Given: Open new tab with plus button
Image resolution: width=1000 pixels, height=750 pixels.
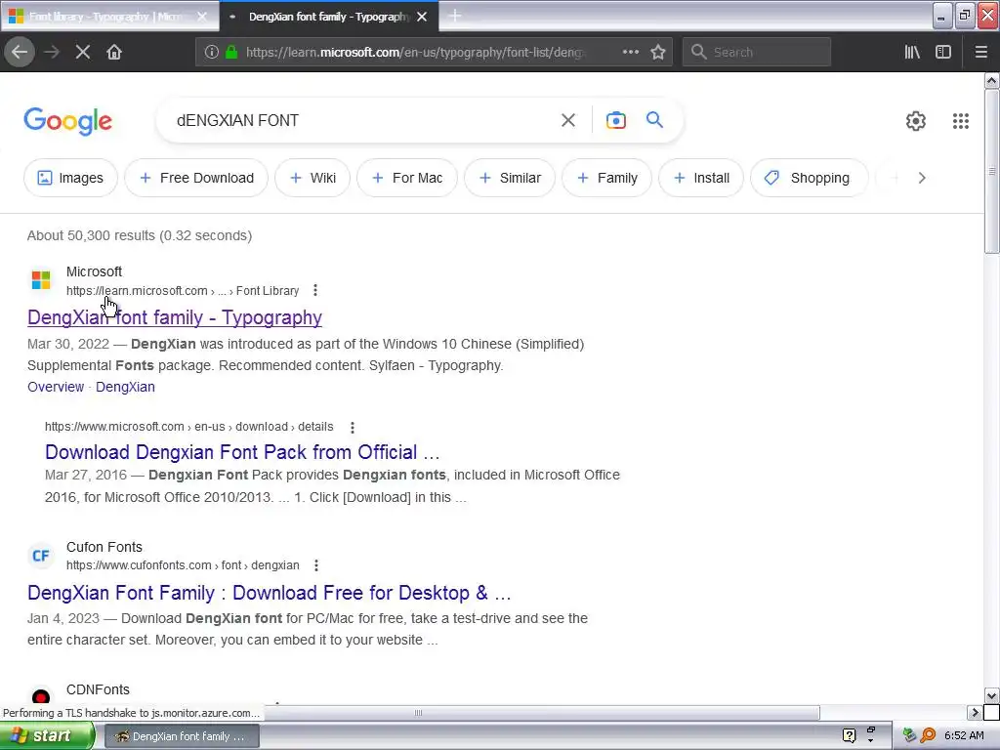Looking at the screenshot, I should click(x=455, y=16).
